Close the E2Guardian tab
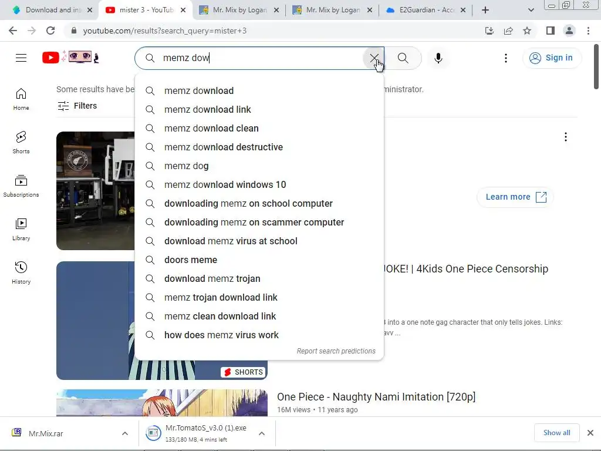Screen dimensions: 601x451 tap(463, 10)
